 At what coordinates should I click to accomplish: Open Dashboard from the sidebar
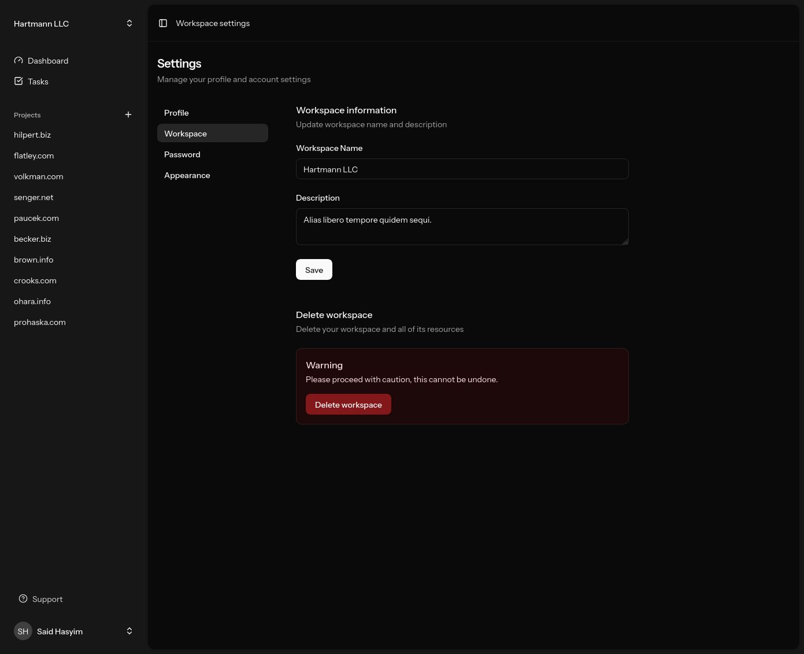click(74, 60)
